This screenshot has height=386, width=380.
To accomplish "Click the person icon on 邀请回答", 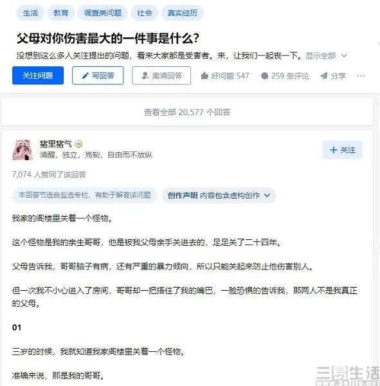I will click(145, 75).
